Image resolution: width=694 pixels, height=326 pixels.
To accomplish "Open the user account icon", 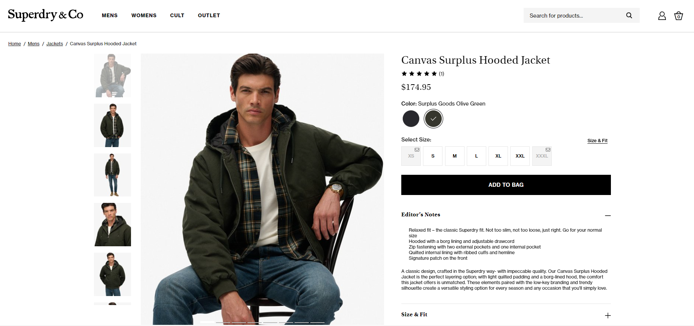I will click(x=662, y=16).
